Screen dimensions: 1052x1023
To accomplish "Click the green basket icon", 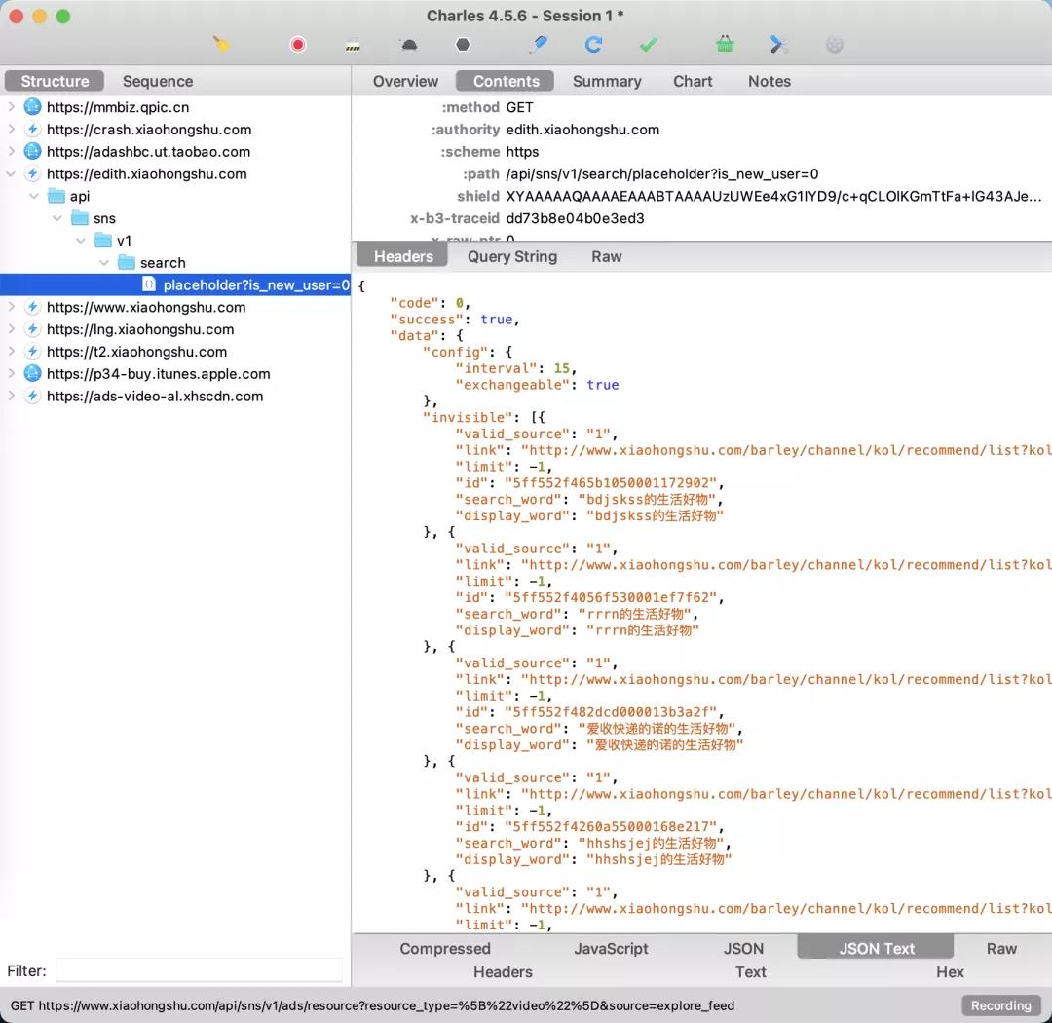I will pyautogui.click(x=725, y=44).
